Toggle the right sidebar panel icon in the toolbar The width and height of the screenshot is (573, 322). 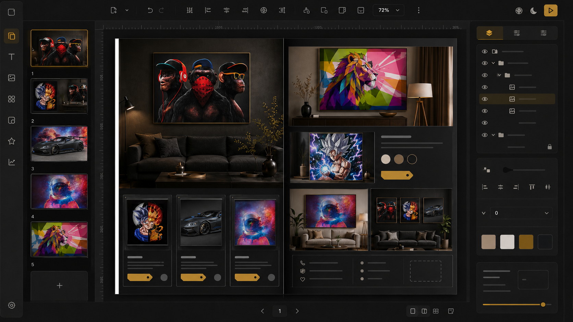point(342,10)
